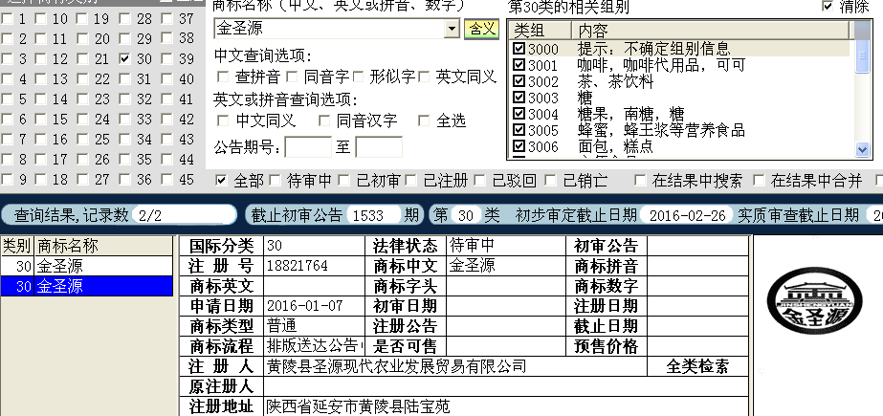Click the record count field 2/2
This screenshot has width=883, height=416.
click(x=183, y=215)
